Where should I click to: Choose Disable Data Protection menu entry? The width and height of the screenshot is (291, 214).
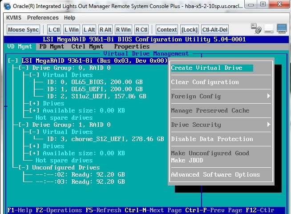click(x=212, y=139)
